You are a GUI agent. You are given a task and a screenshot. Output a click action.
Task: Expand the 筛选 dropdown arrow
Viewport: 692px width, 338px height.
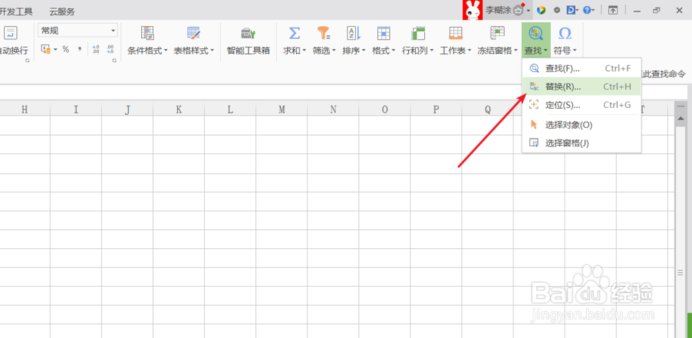point(334,50)
